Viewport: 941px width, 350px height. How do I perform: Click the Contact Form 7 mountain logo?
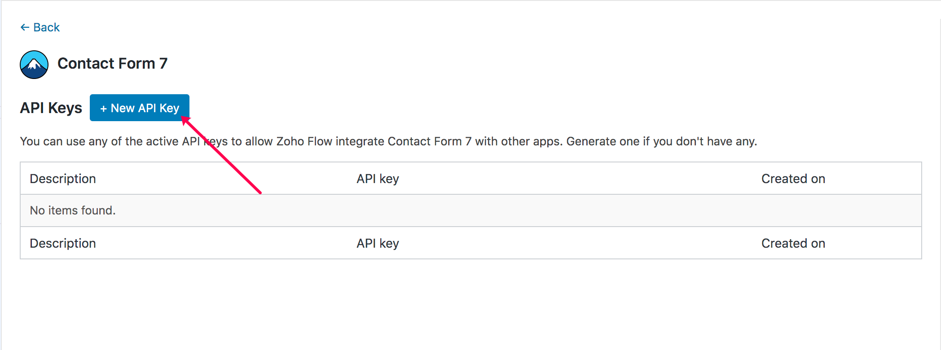pyautogui.click(x=34, y=65)
